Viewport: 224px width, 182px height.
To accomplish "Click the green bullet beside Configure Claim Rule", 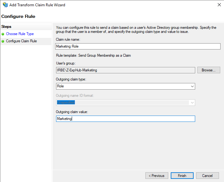I will pos(3,41).
